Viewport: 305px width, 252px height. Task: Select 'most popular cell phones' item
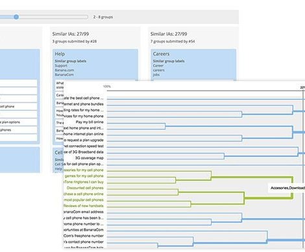(84, 200)
